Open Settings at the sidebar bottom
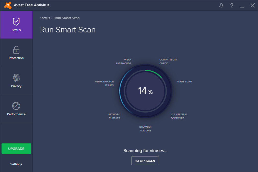Image resolution: width=258 pixels, height=172 pixels. (16, 164)
